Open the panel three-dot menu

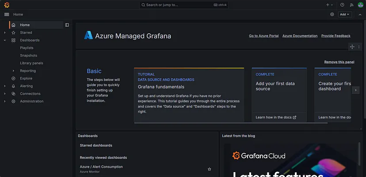(x=359, y=47)
